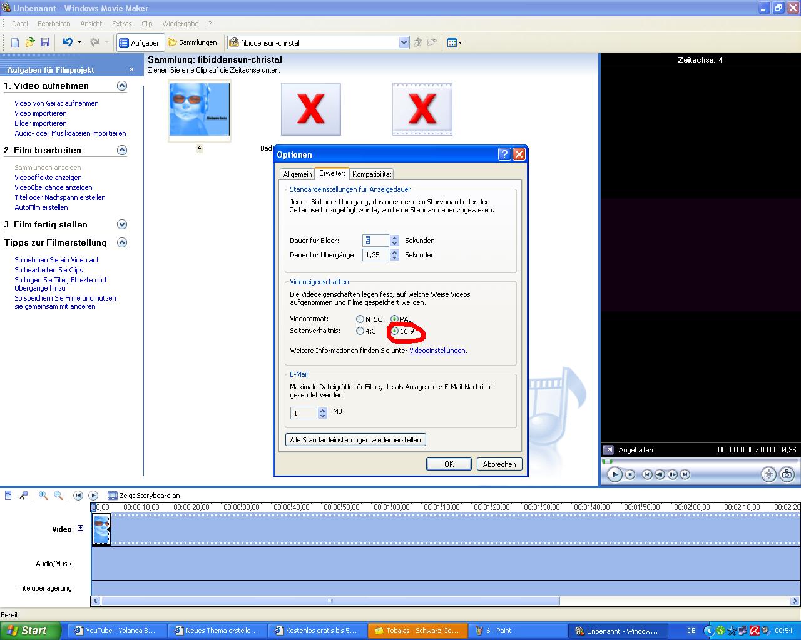Select the blue face clip thumbnail named 4
The image size is (801, 640).
tap(200, 109)
